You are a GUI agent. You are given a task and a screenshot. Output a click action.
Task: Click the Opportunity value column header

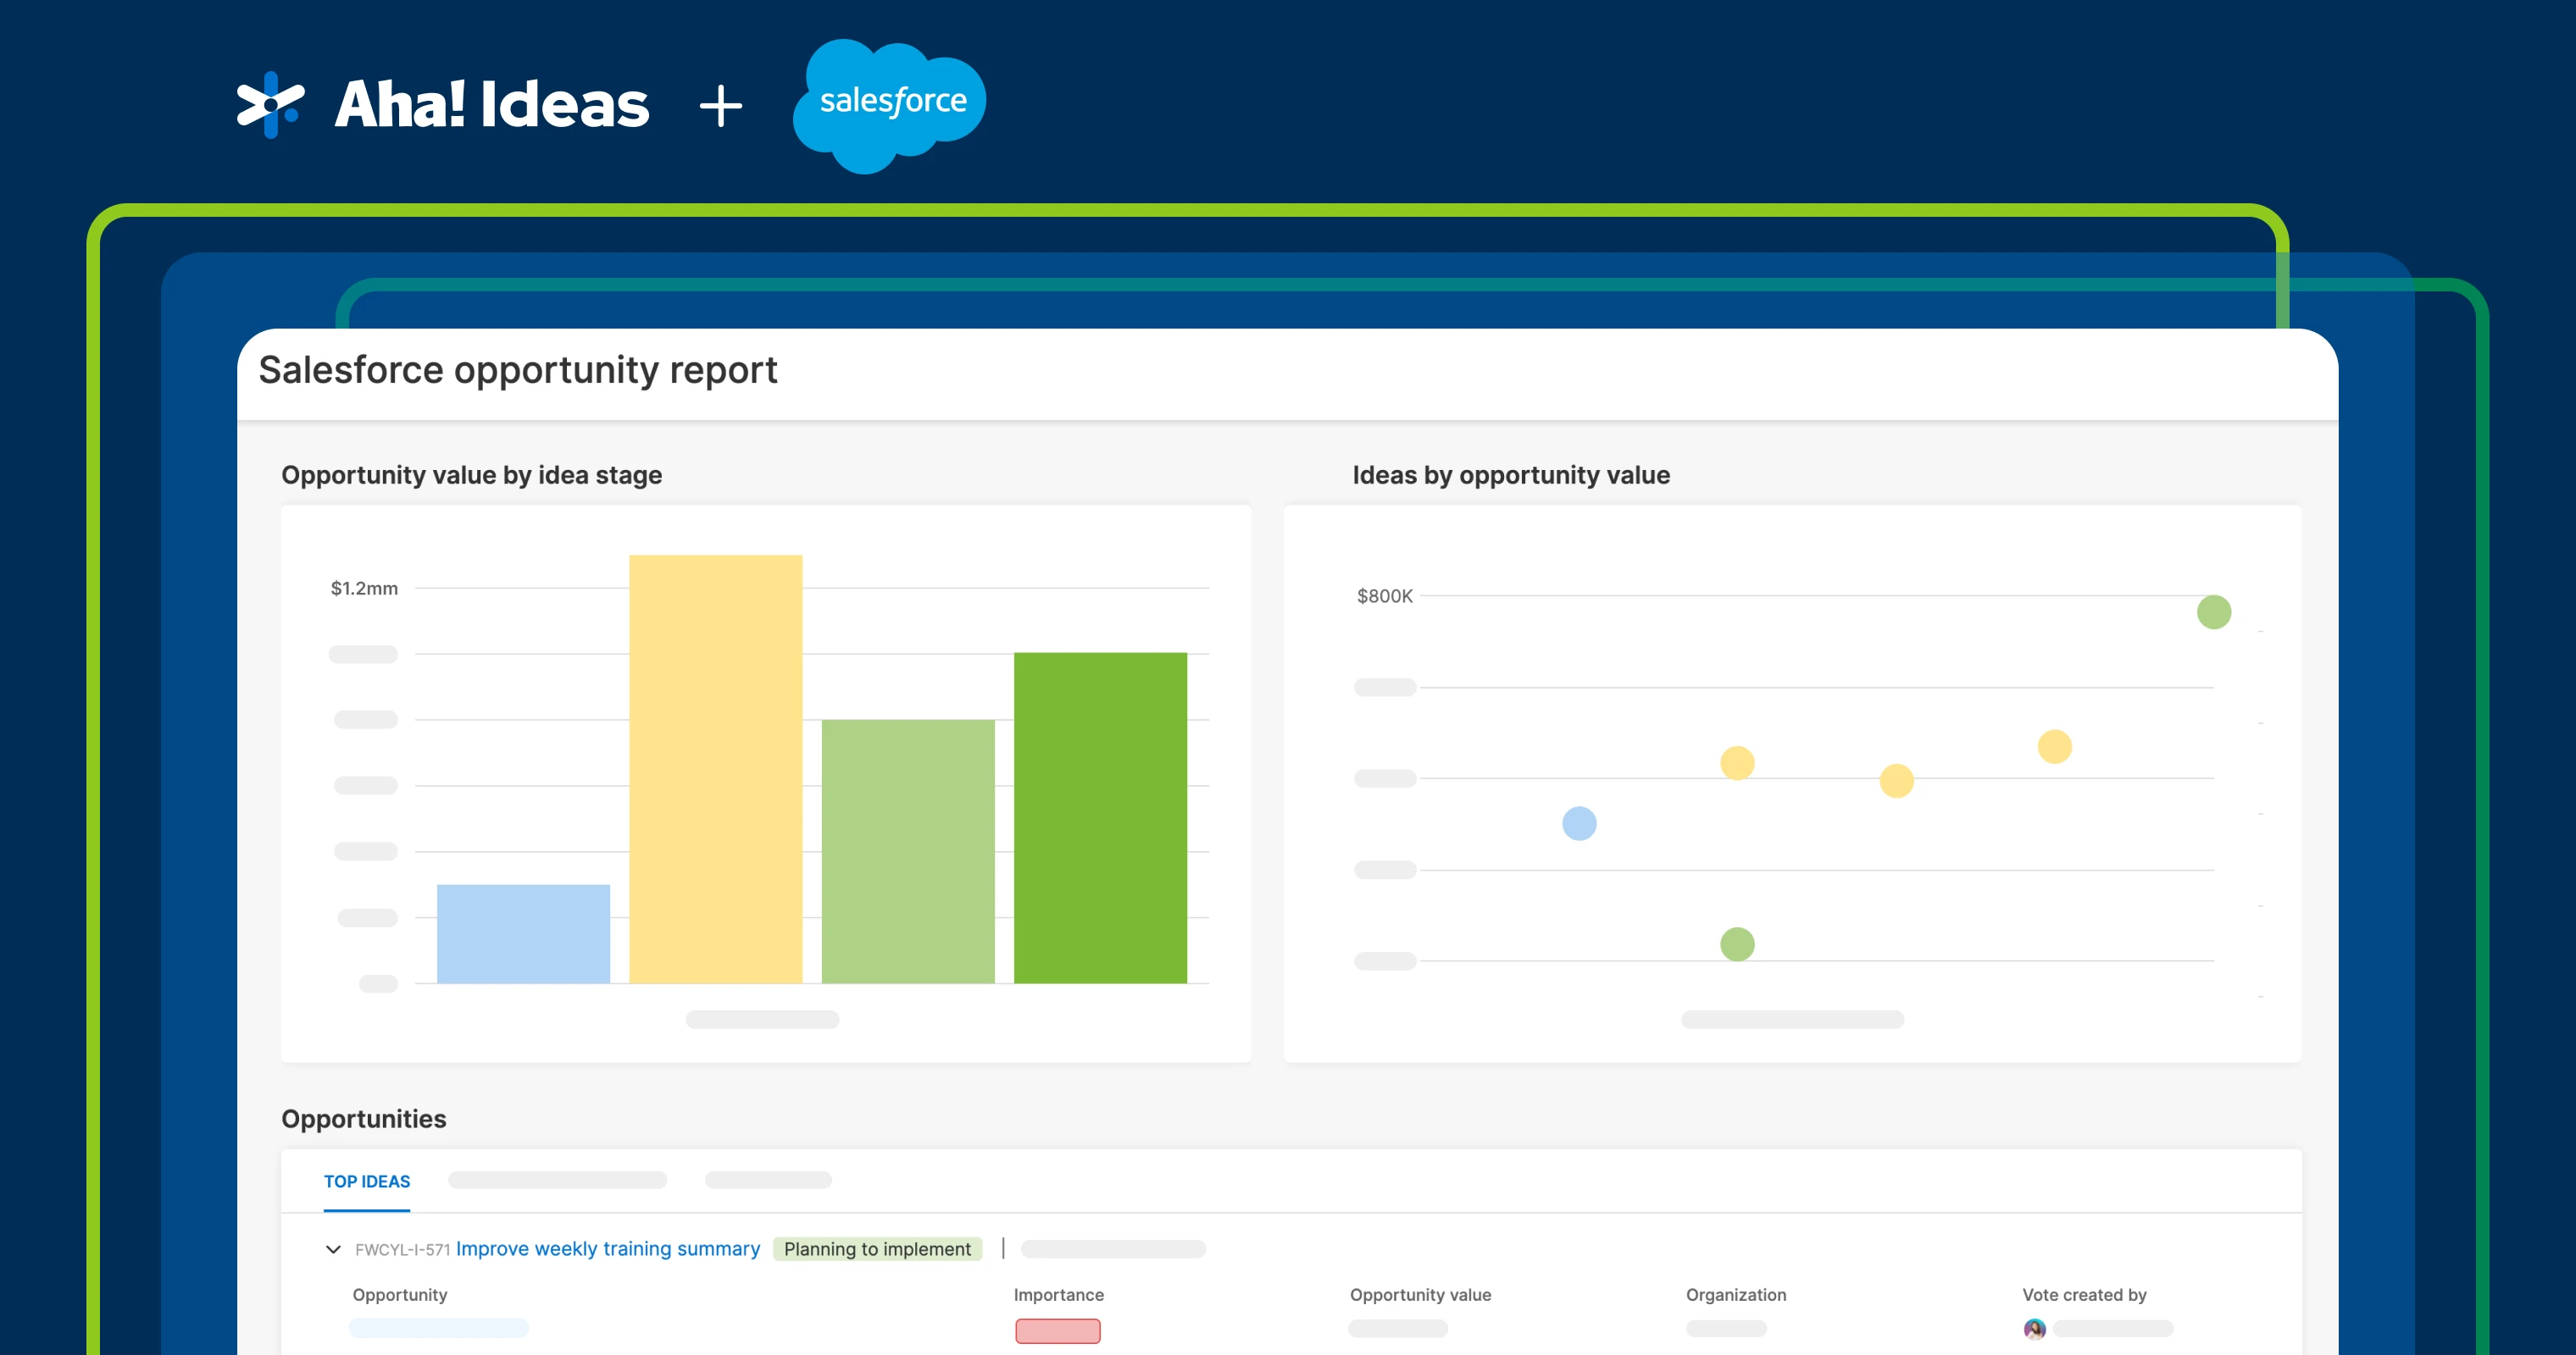[x=1419, y=1295]
